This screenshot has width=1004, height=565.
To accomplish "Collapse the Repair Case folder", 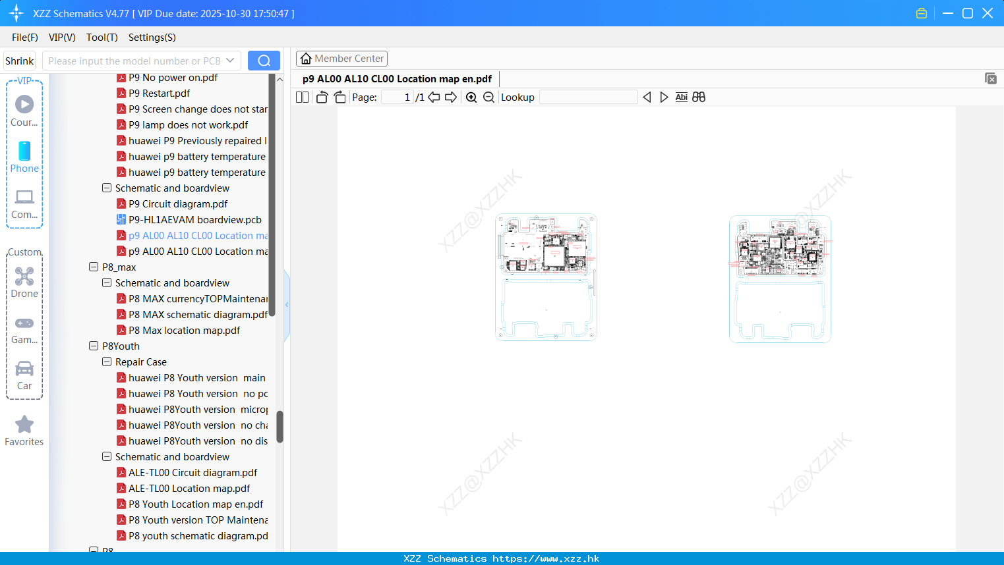I will 107,362.
